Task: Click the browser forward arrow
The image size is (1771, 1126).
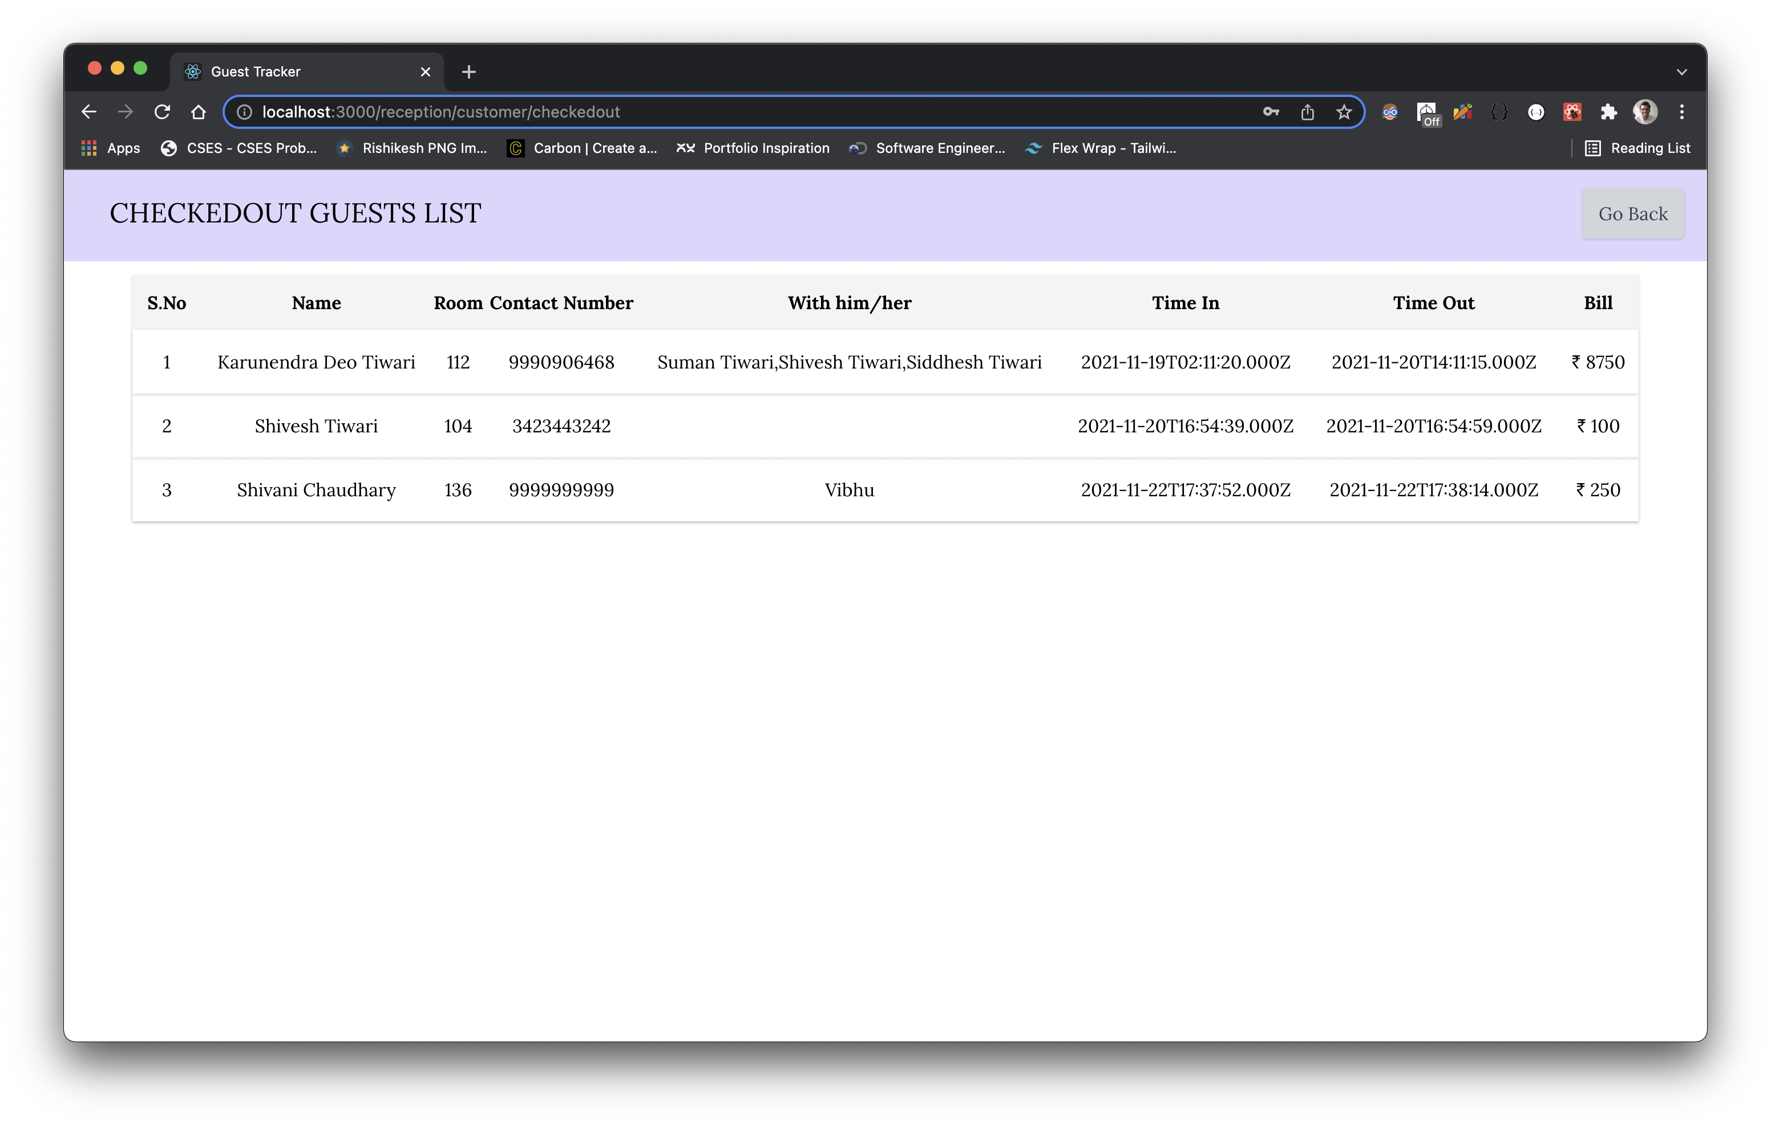Action: tap(126, 112)
